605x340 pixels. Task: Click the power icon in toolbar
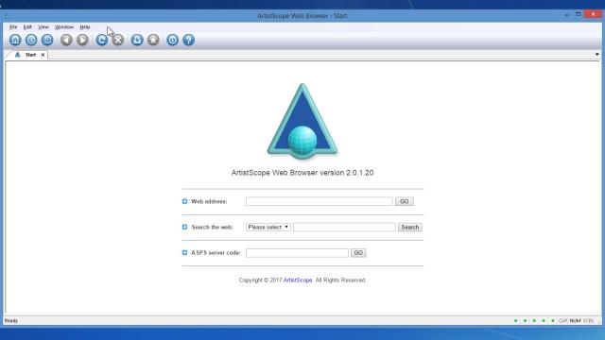tap(172, 40)
